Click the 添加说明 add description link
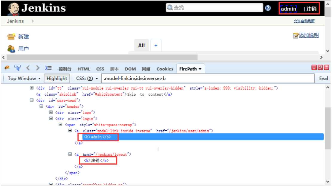 (308, 35)
